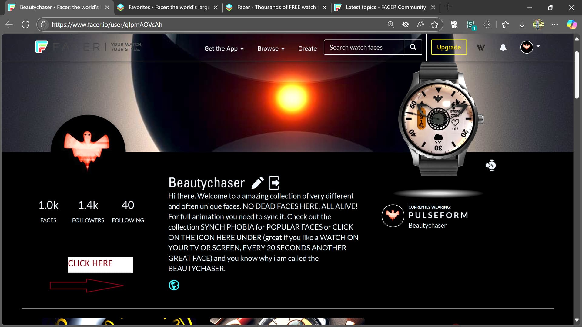The height and width of the screenshot is (327, 582).
Task: Click the green S extension icon
Action: pos(471,25)
